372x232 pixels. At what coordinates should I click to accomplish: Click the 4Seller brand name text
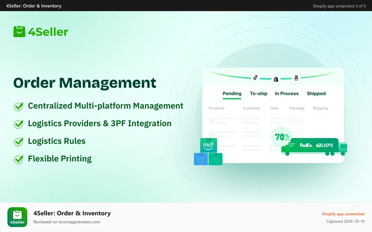[x=48, y=32]
